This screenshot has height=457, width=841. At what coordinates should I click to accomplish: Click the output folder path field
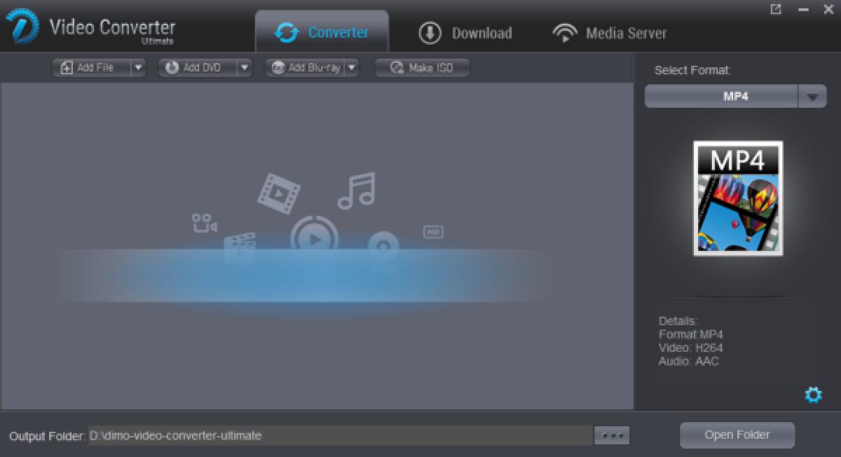pyautogui.click(x=336, y=435)
